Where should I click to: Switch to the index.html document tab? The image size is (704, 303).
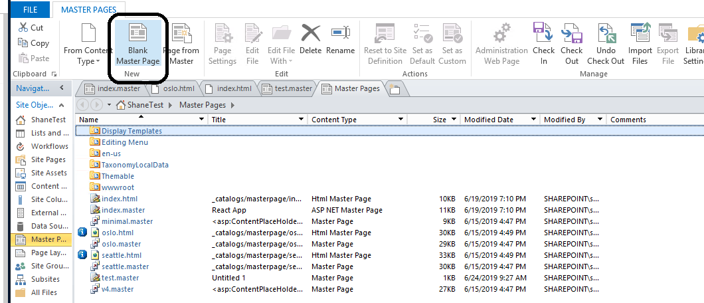(229, 88)
